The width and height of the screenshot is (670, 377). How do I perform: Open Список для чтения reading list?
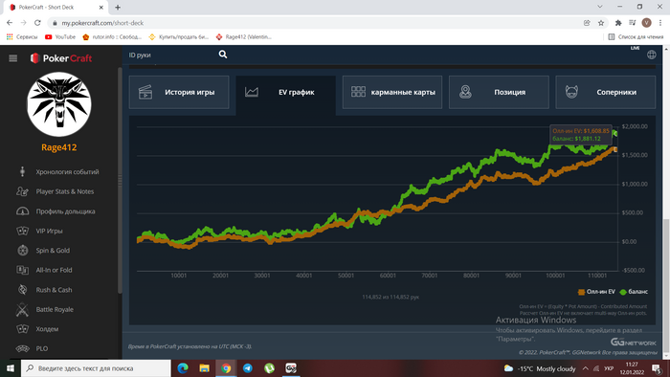tap(636, 37)
